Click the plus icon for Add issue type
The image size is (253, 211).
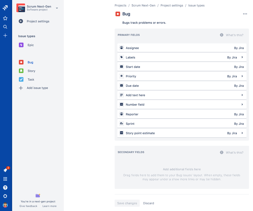[x=21, y=88]
